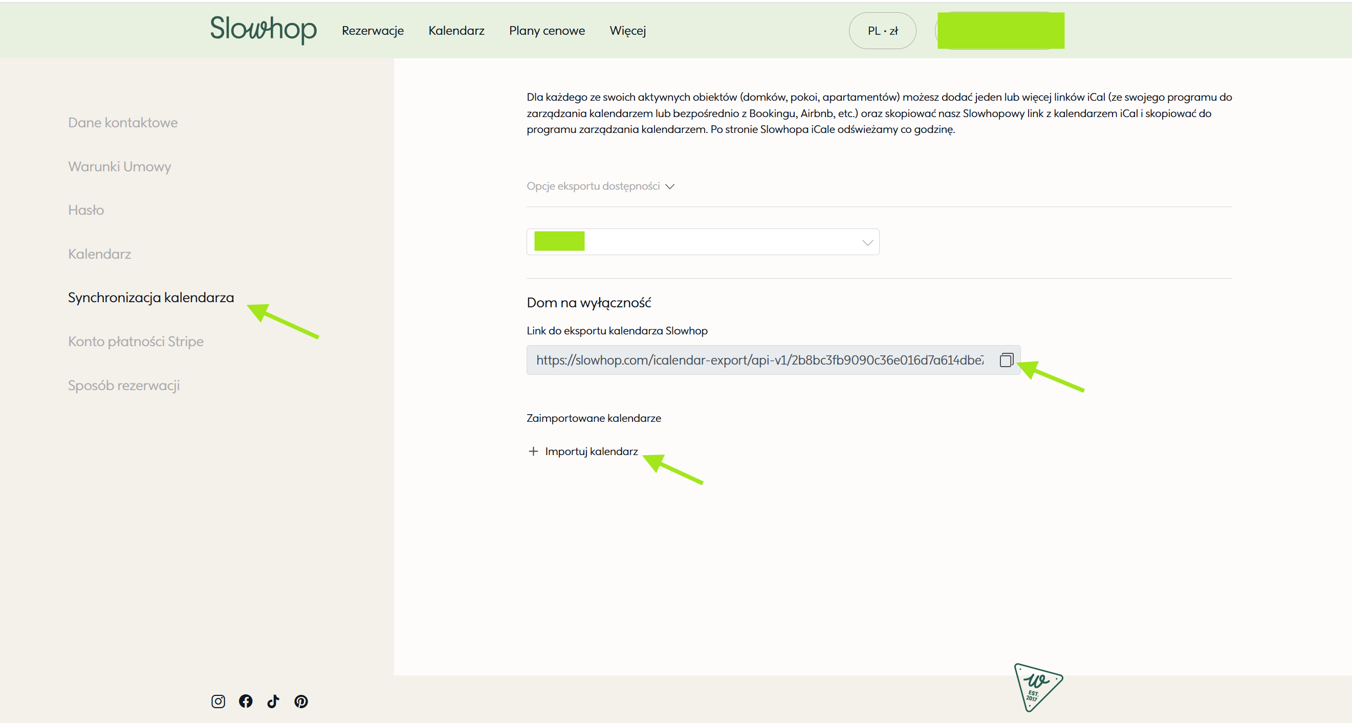This screenshot has width=1352, height=723.
Task: Open Slowhop TikTok page
Action: click(x=273, y=701)
